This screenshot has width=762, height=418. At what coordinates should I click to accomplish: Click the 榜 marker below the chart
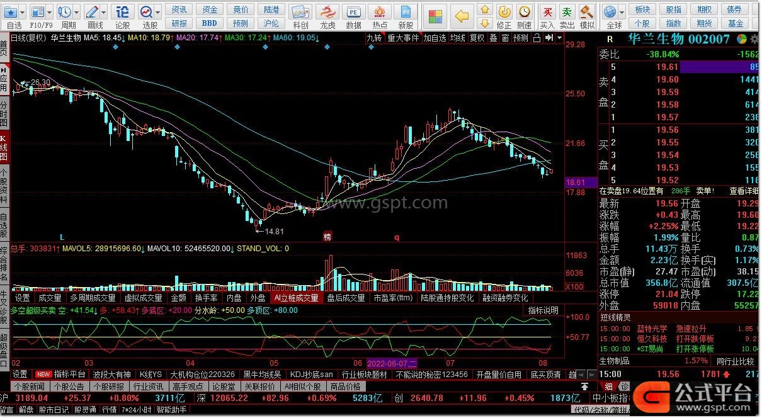tap(327, 237)
